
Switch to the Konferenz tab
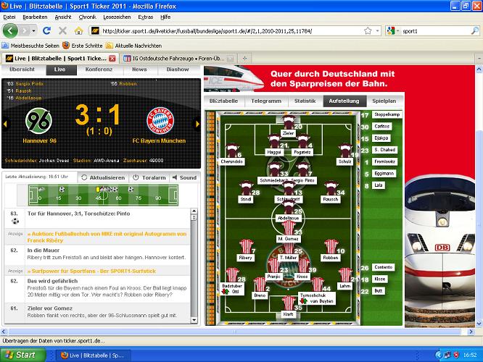pos(99,70)
